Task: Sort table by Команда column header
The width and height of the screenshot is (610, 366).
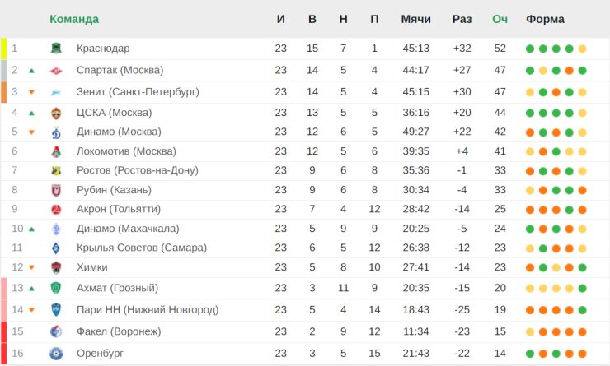Action: point(74,19)
